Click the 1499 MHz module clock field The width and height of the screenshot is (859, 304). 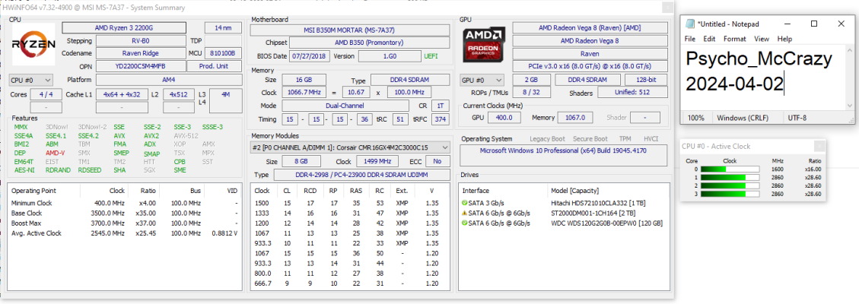(377, 161)
